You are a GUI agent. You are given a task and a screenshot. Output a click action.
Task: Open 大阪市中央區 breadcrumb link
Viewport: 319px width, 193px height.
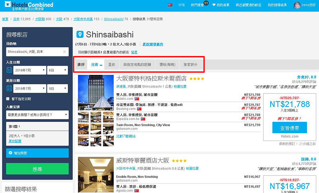click(x=83, y=19)
